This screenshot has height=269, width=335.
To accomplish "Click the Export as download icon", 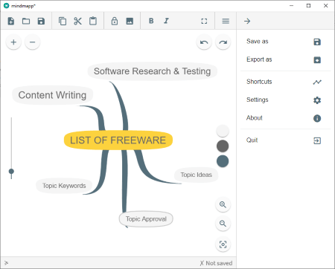I will pos(317,60).
